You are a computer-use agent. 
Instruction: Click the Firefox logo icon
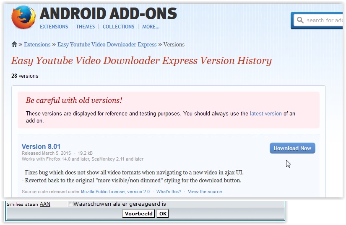point(23,17)
